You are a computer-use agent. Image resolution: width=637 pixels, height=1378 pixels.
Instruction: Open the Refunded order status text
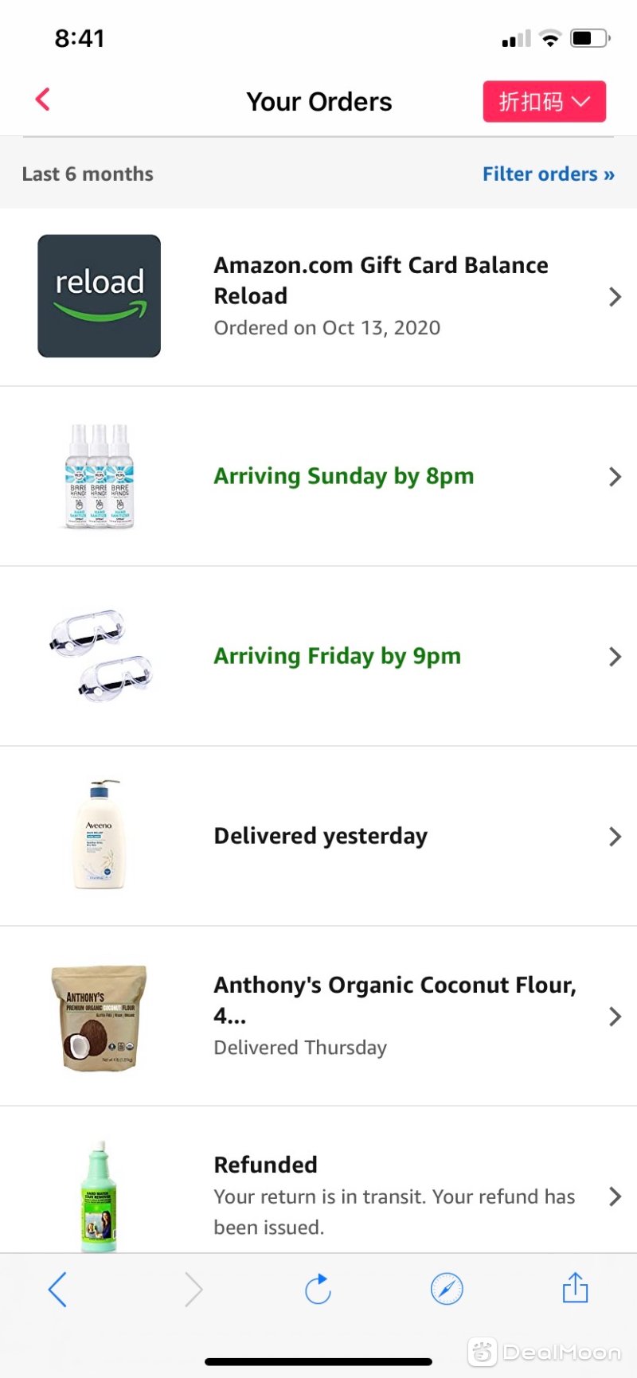266,1165
